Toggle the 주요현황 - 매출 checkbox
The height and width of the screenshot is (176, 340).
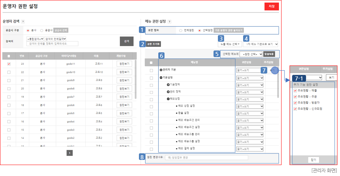(x=295, y=90)
